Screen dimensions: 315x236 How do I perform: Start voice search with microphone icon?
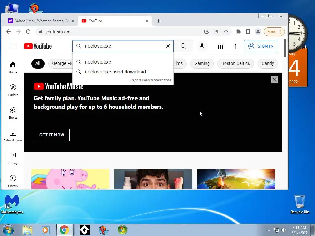coord(202,46)
